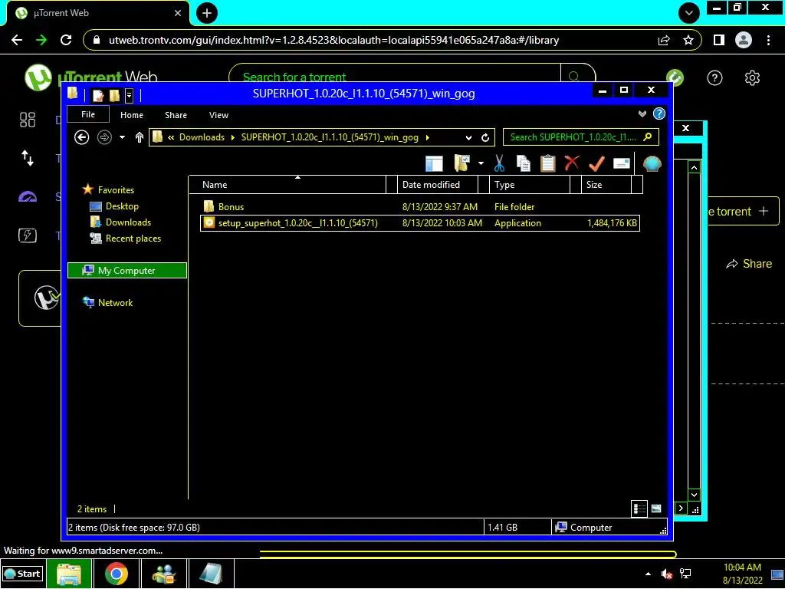785x589 pixels.
Task: Open Chrome from the taskbar
Action: coord(117,574)
